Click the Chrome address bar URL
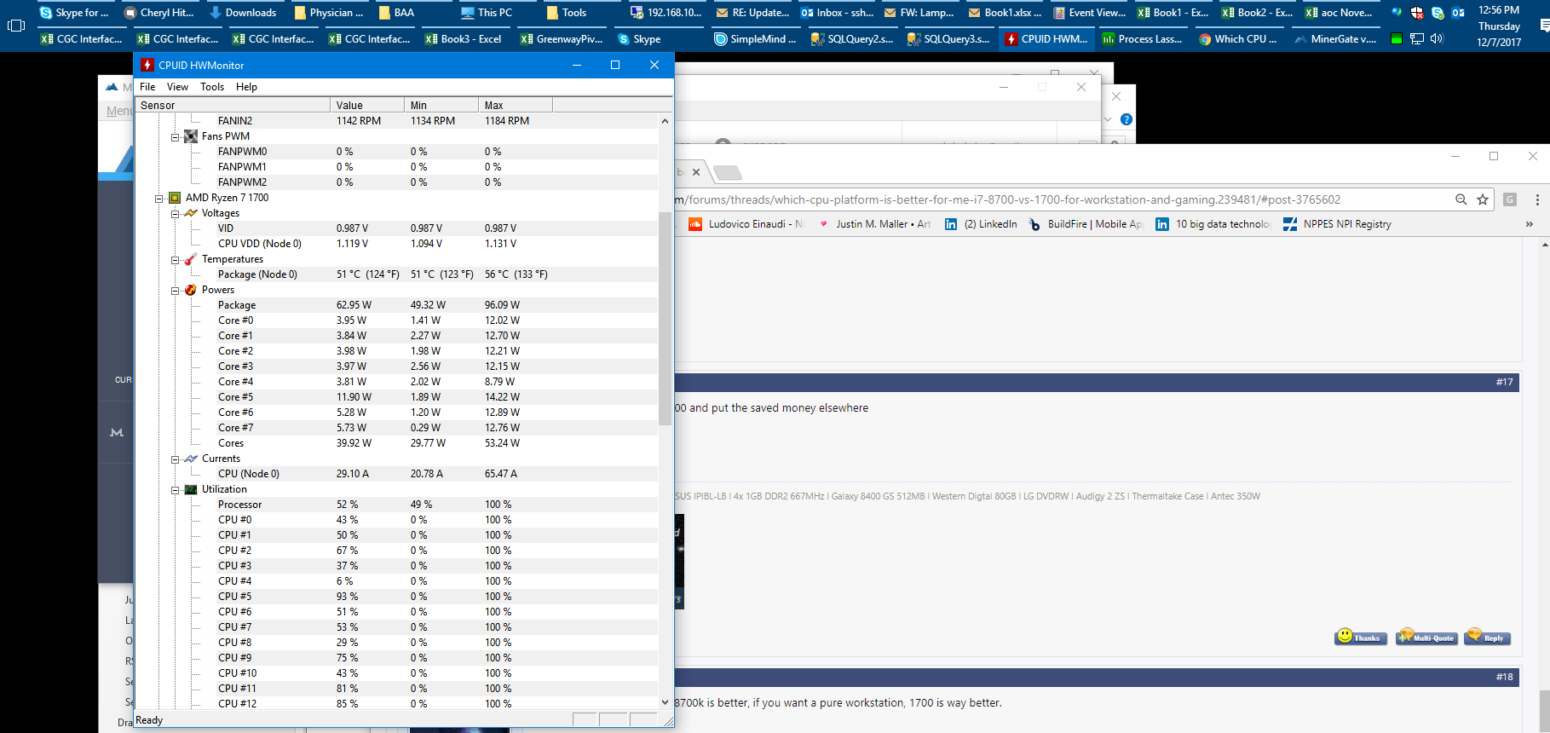Viewport: 1550px width, 733px height. (1007, 199)
